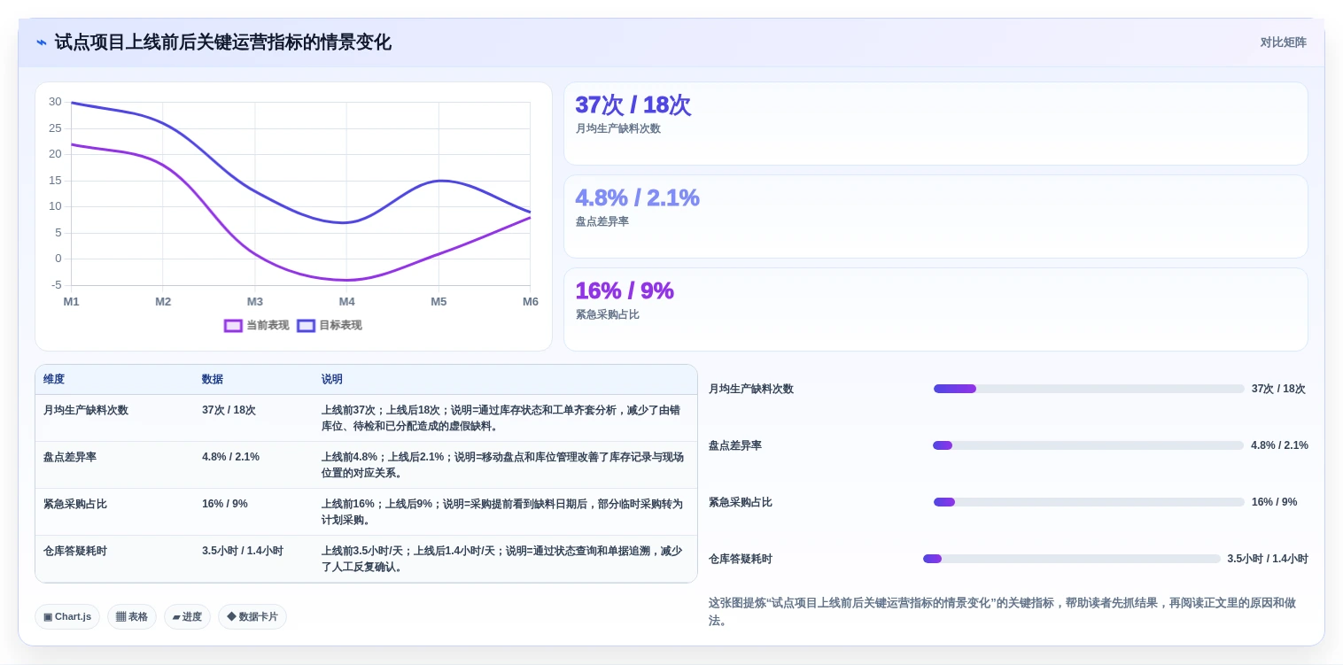Select the 37次 / 18次 data card
This screenshot has width=1343, height=665.
coord(935,123)
